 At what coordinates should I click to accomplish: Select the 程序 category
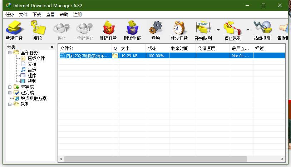coord(32,76)
